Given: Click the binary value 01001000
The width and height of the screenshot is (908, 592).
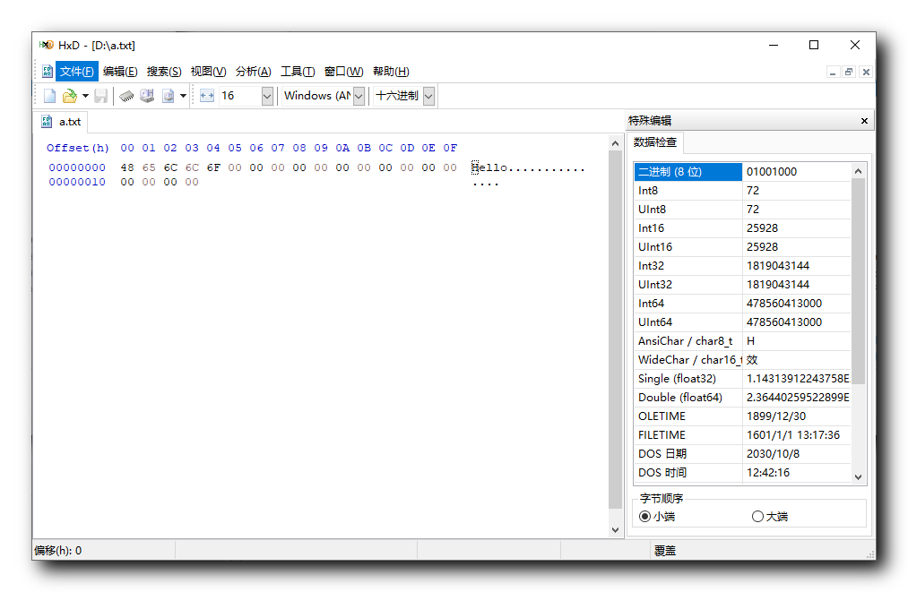Looking at the screenshot, I should pos(772,172).
